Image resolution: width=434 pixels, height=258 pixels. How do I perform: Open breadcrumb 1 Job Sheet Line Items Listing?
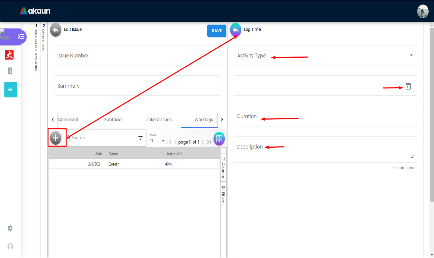(x=36, y=48)
